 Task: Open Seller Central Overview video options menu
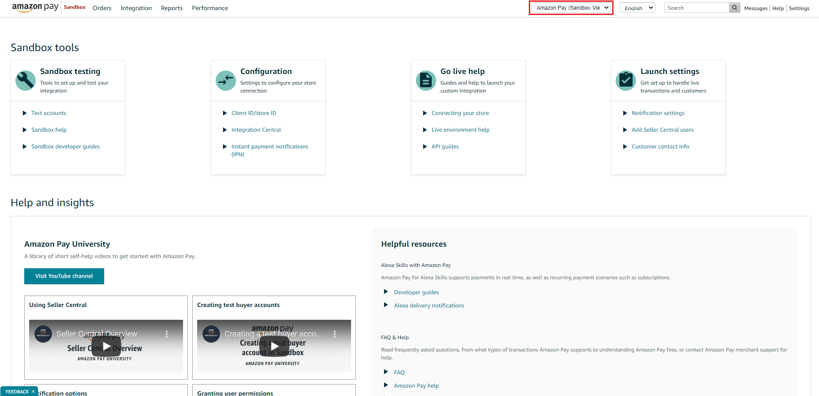click(x=167, y=334)
